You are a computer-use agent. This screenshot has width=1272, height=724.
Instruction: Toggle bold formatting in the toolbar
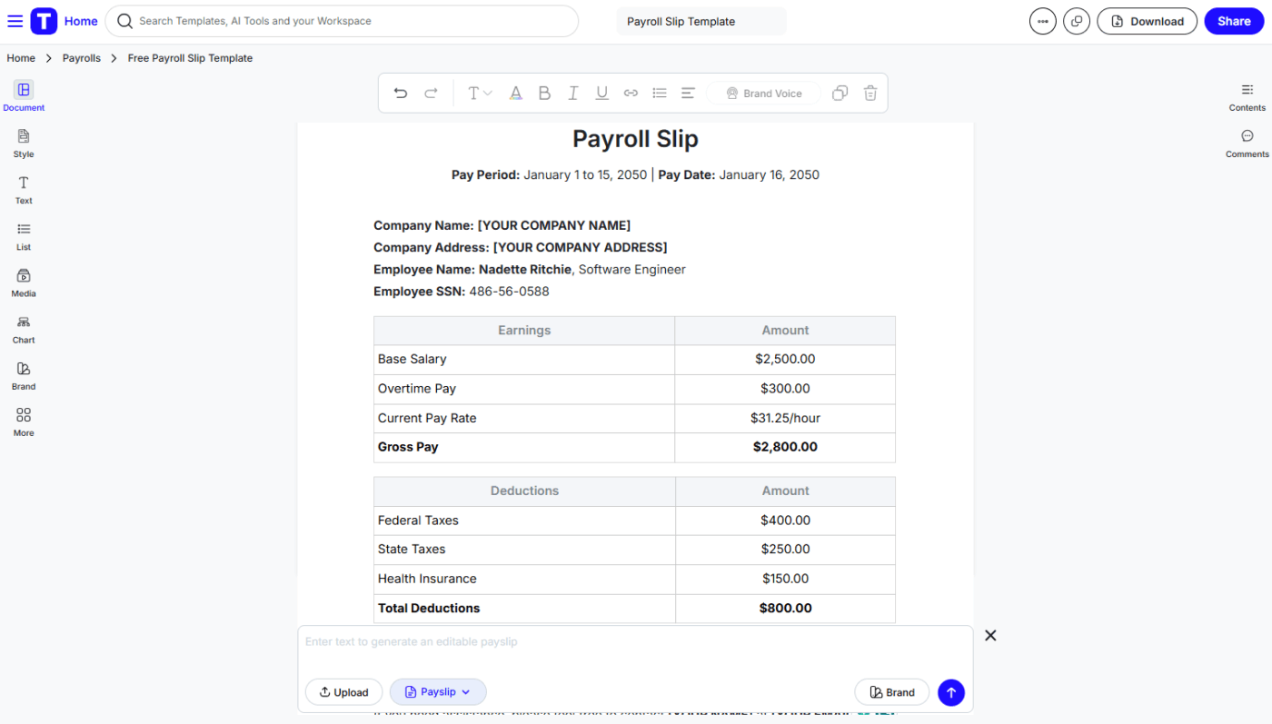tap(544, 93)
